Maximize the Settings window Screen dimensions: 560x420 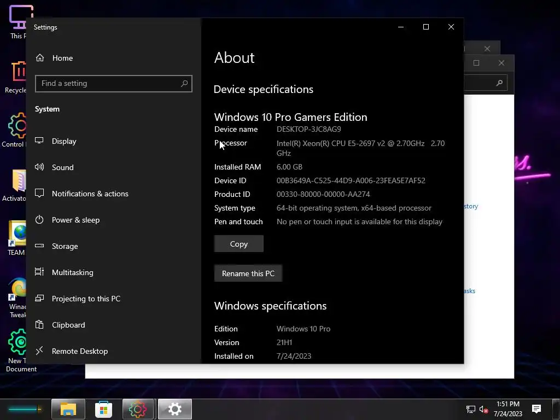(425, 27)
